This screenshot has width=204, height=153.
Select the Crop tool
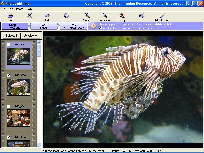(141, 16)
